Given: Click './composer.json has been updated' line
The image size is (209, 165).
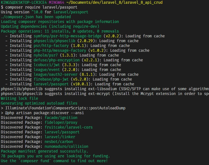Looking at the screenshot, I should pos(36,17).
